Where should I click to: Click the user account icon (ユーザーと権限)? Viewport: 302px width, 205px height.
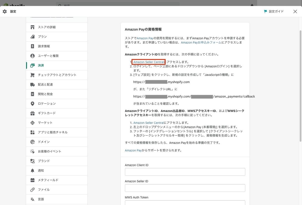[x=32, y=56]
